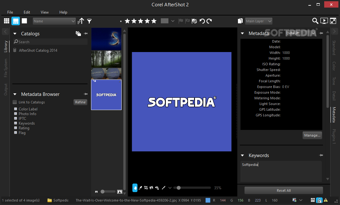Collapse the left panel arrow
The width and height of the screenshot is (340, 205).
(x=5, y=32)
